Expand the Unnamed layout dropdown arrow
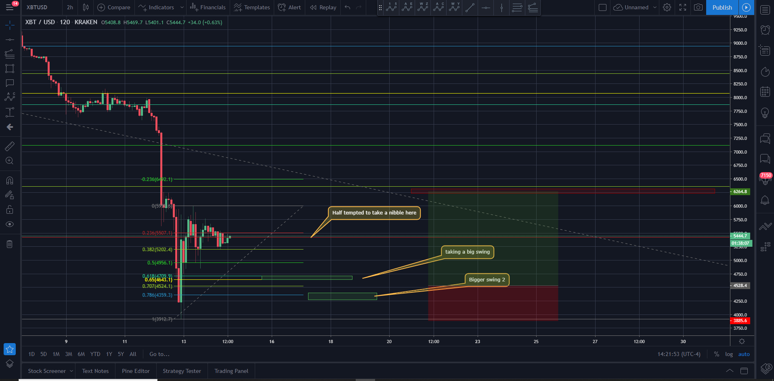The image size is (774, 381). [655, 7]
